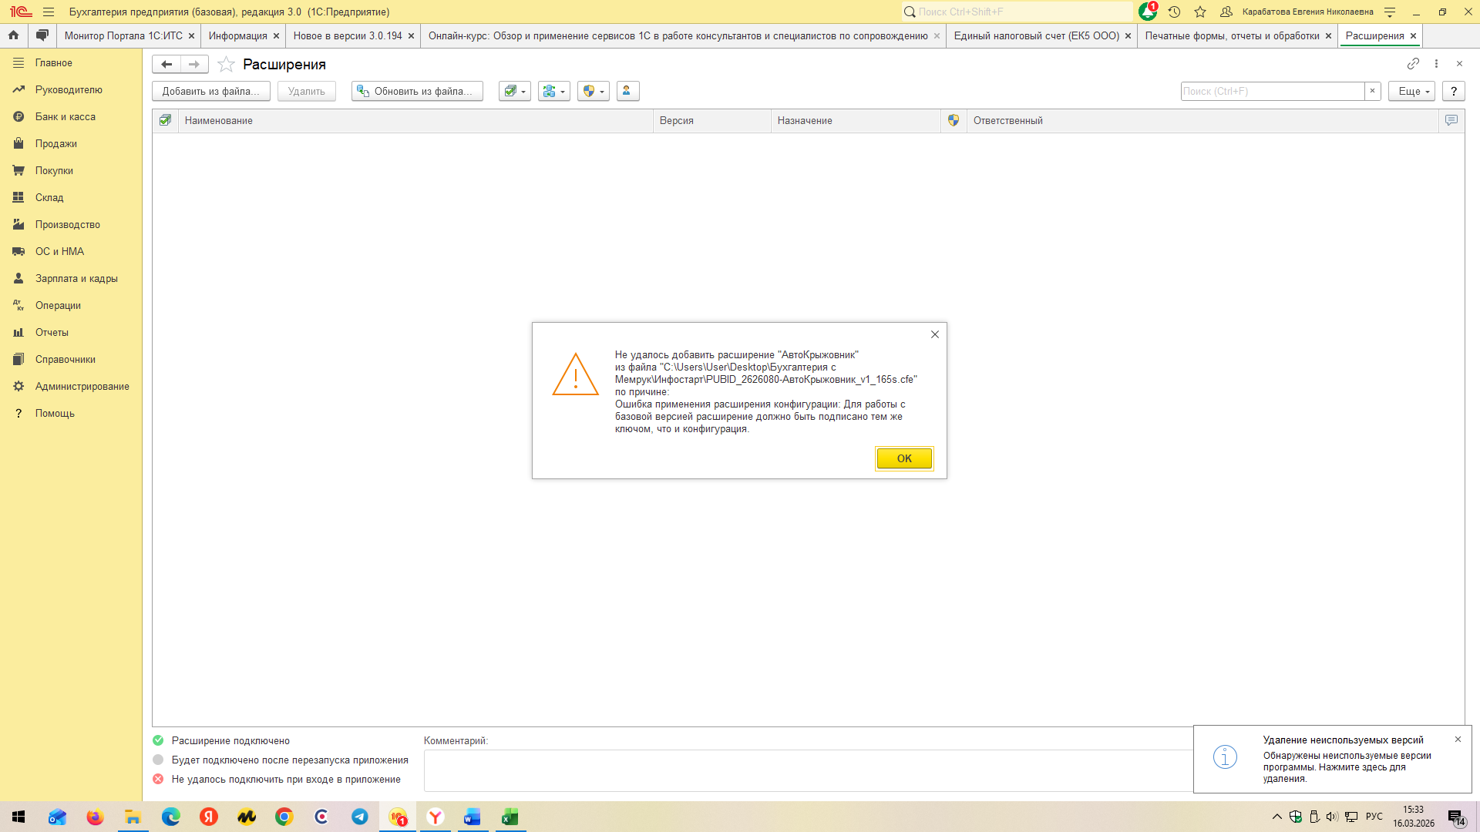This screenshot has height=832, width=1480.
Task: Open Администрирование section in sidebar
Action: [x=82, y=386]
